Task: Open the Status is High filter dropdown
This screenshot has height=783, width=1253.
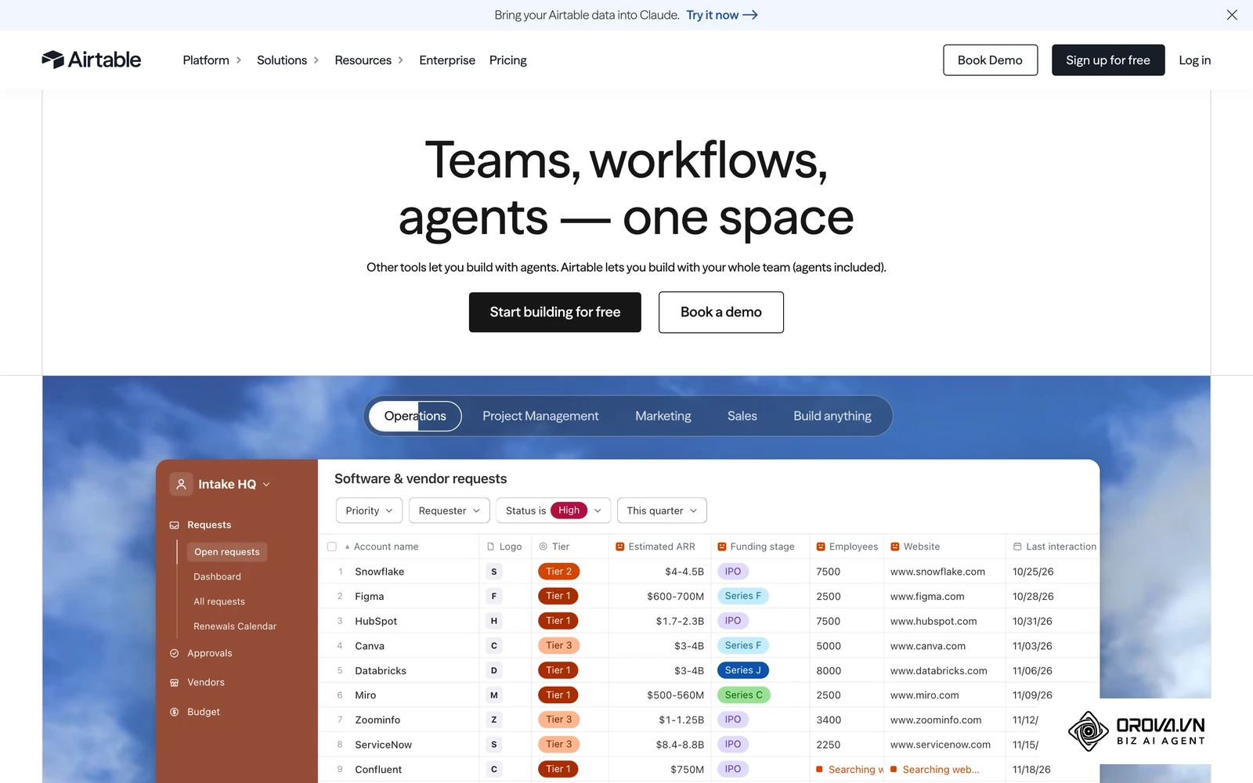Action: (554, 511)
